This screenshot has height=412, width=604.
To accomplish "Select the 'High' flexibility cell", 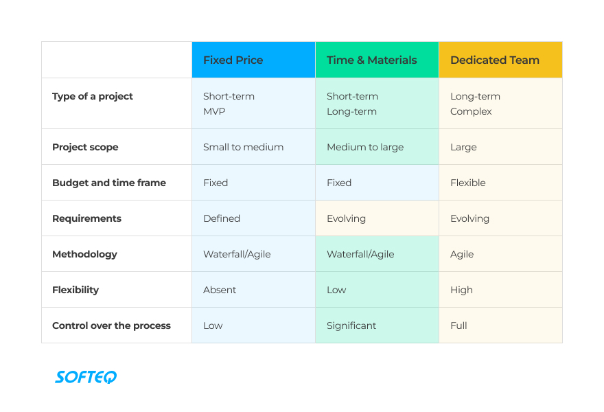I will coord(461,290).
